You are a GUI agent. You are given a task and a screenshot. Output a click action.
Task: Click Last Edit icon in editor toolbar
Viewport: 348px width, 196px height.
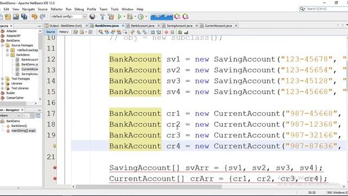76,32
